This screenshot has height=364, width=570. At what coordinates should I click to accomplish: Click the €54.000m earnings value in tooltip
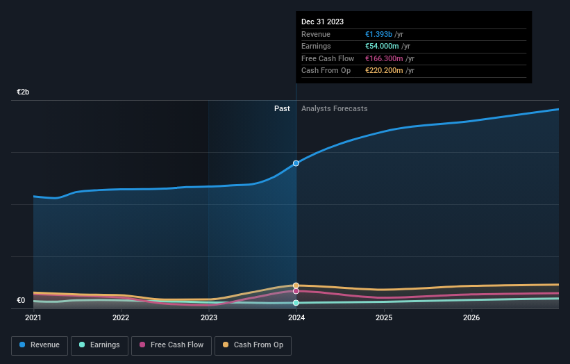(382, 46)
